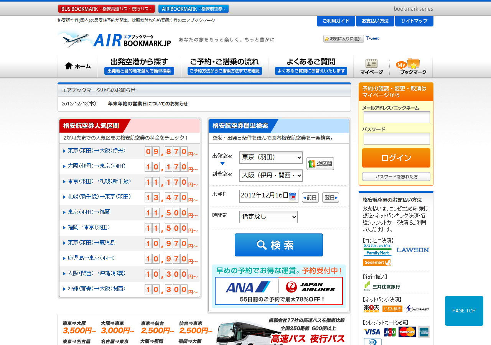
Task: Open the departure airport (出発空港) dropdown
Action: pos(271,158)
